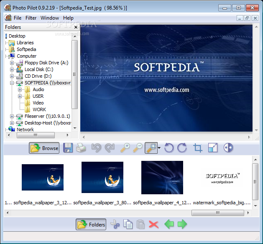The image size is (263, 244).
Task: Click the Undo arrow icon
Action: click(x=96, y=148)
